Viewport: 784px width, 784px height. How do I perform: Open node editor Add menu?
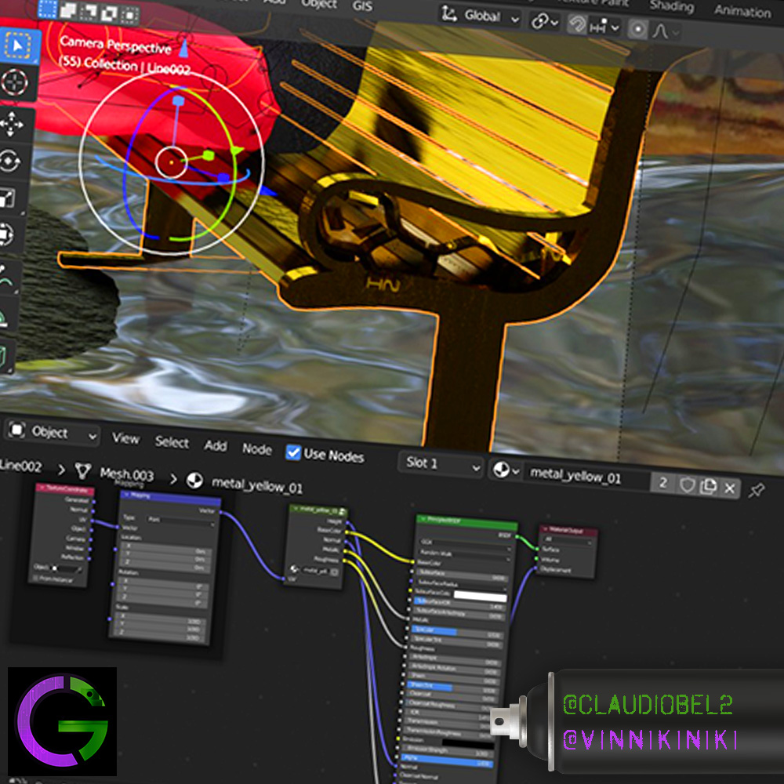(215, 445)
